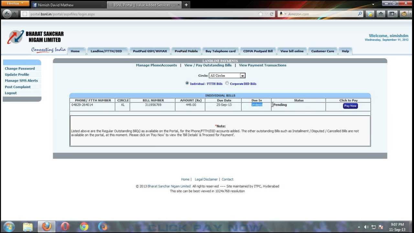Image resolution: width=414 pixels, height=233 pixels.
Task: Click the bookmark star in address bar
Action: (261, 14)
